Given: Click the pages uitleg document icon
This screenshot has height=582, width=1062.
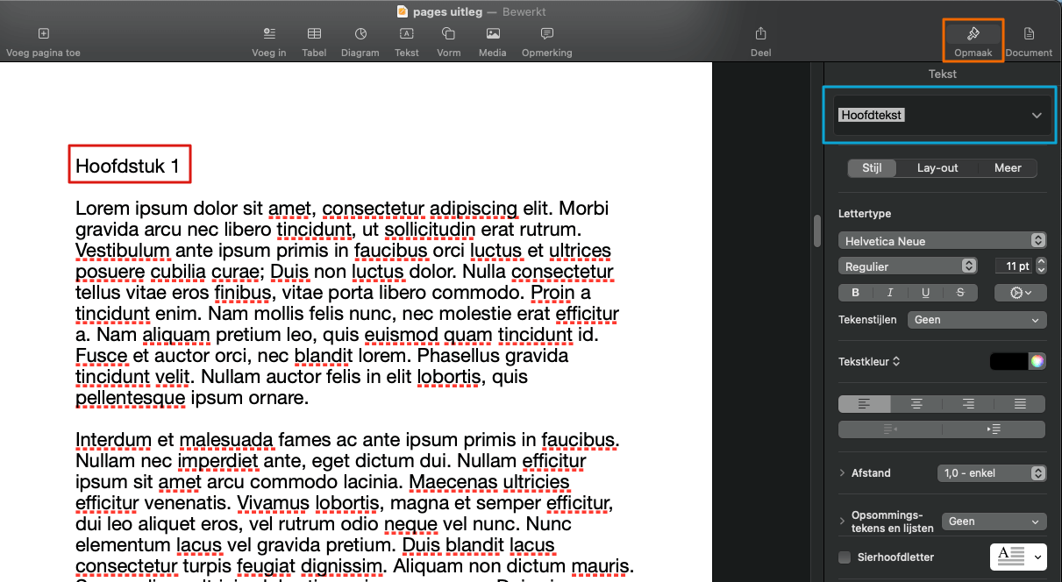Looking at the screenshot, I should pos(403,11).
